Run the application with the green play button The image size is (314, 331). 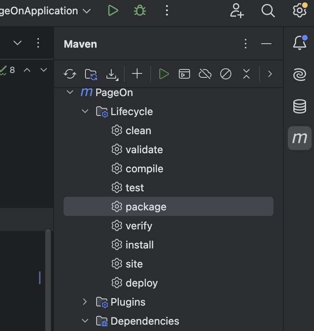point(113,11)
